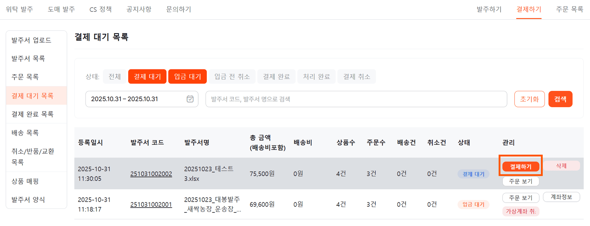Image resolution: width=590 pixels, height=226 pixels.
Task: Select 발주서 업로드 in the sidebar
Action: pos(30,40)
